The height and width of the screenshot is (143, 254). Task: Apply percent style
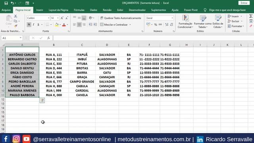[x=156, y=25]
